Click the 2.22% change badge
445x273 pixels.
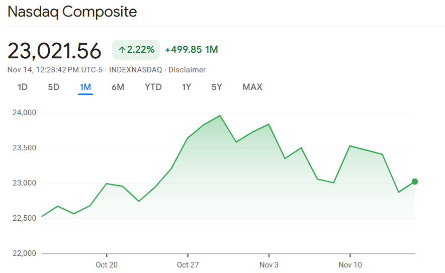136,50
